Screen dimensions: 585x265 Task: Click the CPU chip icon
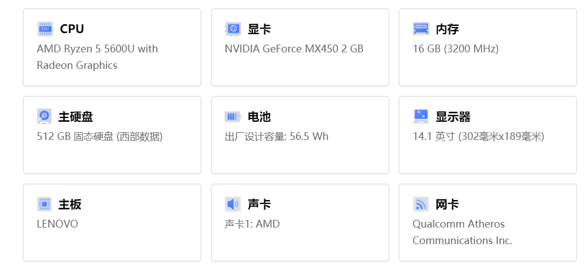(x=45, y=29)
